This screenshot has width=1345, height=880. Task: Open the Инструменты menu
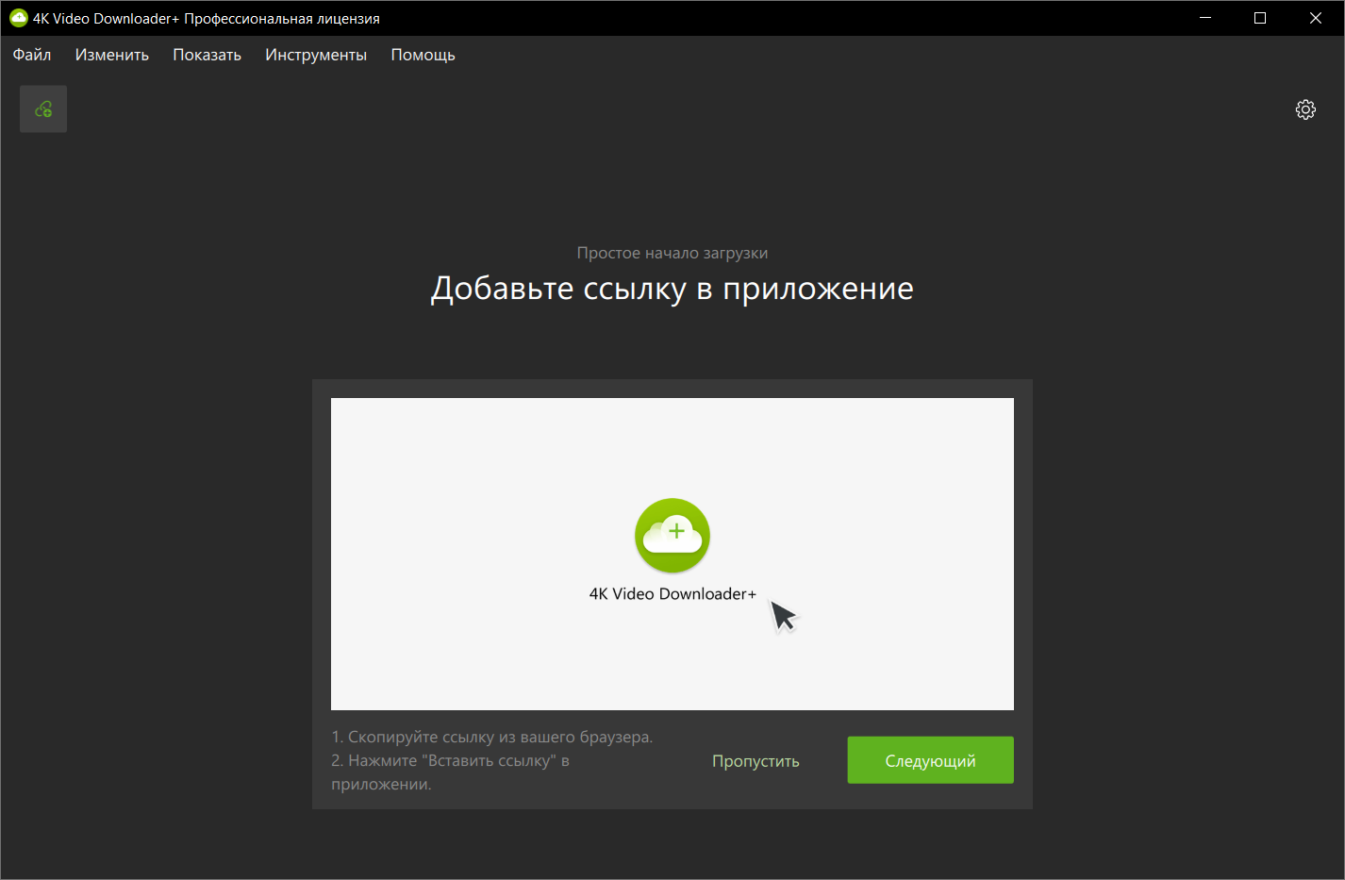[x=316, y=55]
